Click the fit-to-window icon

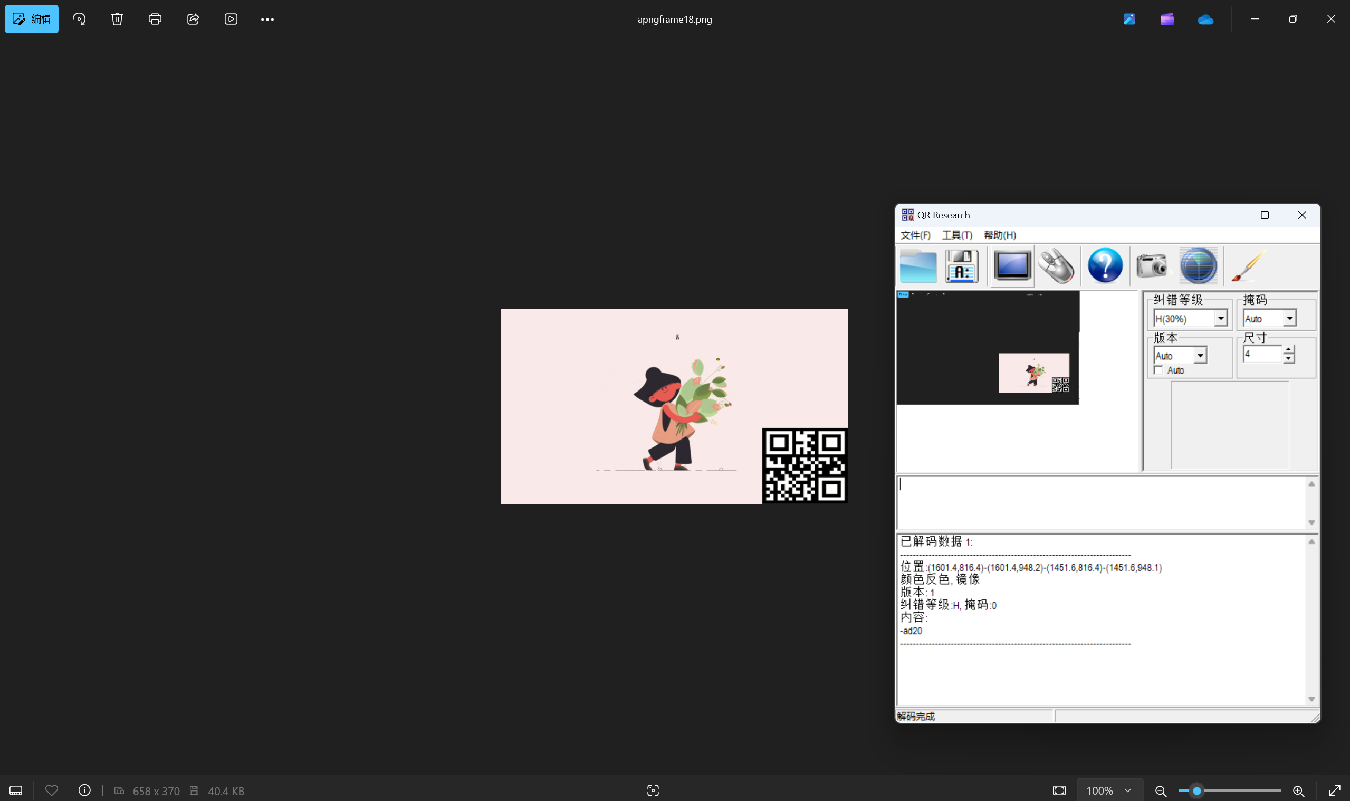[1059, 791]
